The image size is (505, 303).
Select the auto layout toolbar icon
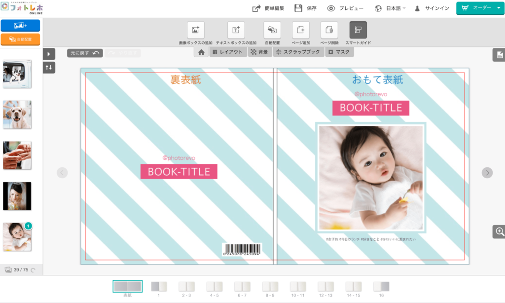pos(272,30)
